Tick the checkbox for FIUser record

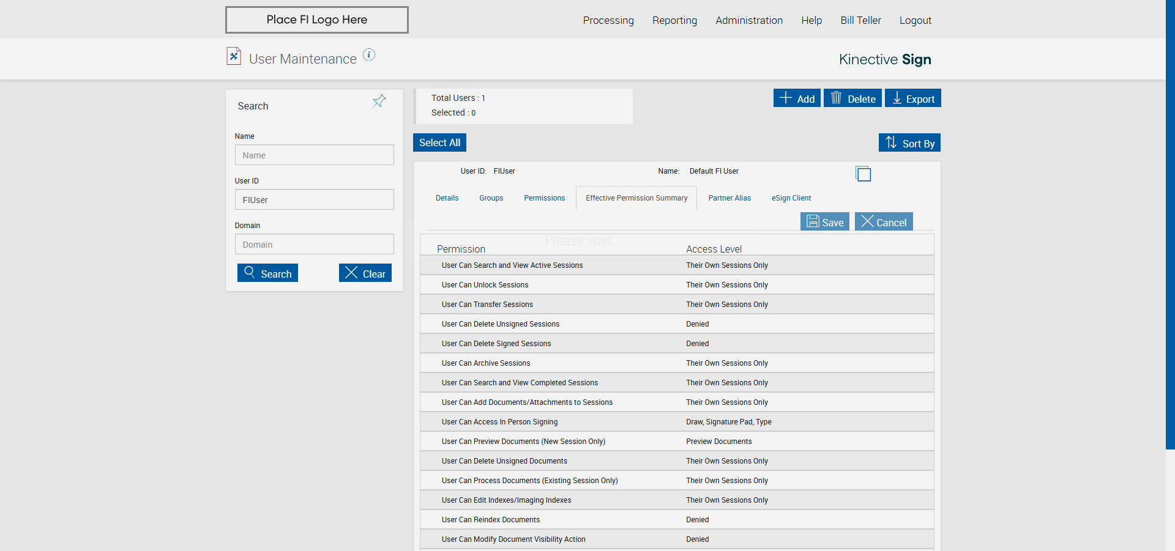863,174
